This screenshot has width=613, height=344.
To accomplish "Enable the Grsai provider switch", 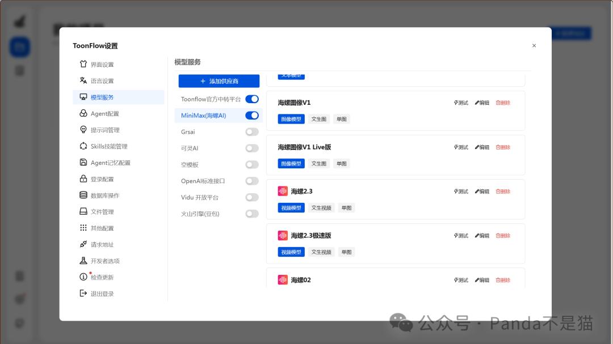I will (x=252, y=132).
